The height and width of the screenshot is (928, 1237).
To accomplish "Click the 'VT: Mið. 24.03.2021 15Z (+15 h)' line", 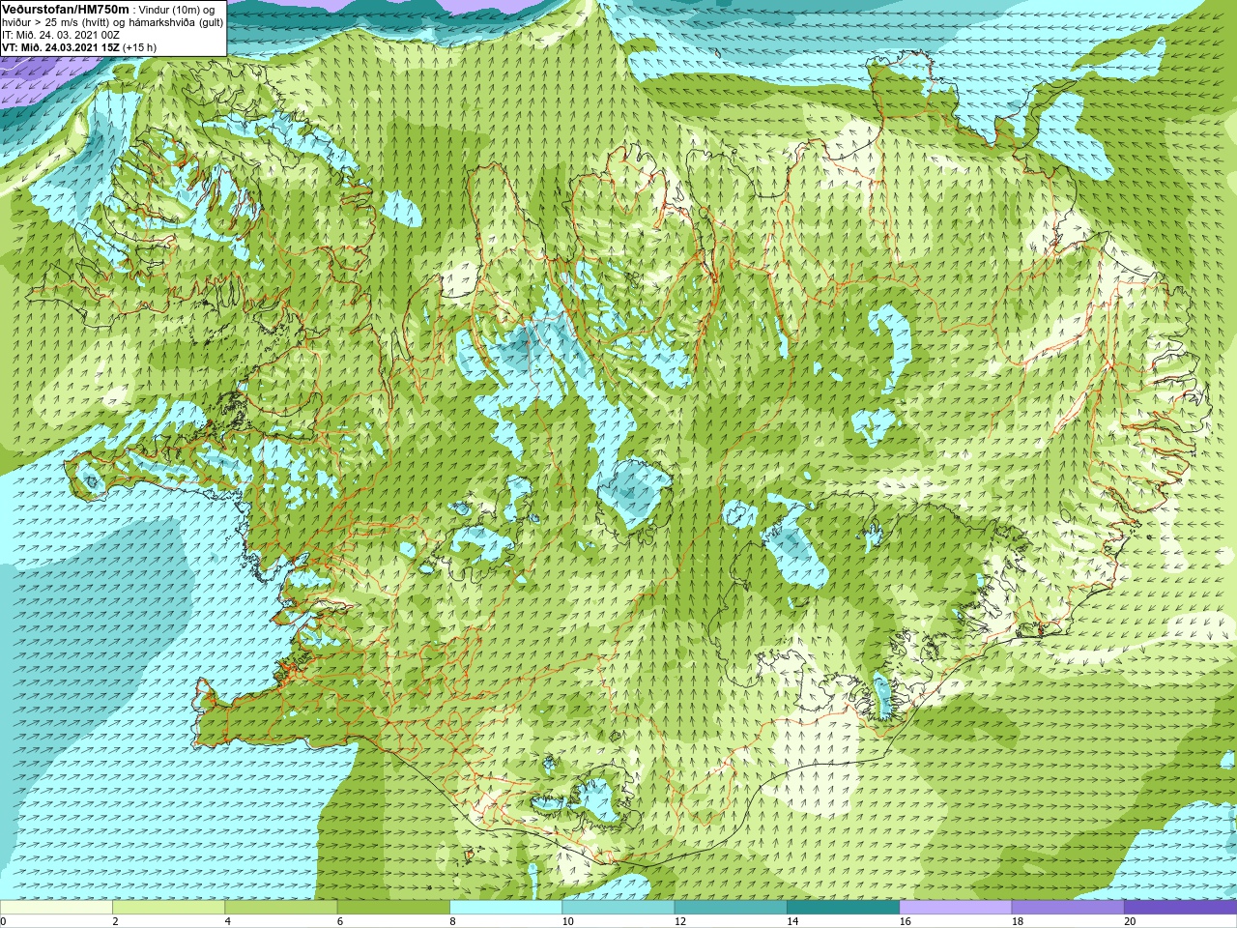I will point(79,47).
